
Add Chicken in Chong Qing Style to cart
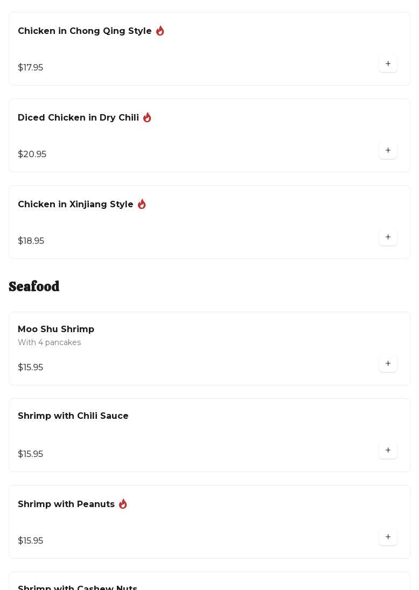tap(388, 64)
